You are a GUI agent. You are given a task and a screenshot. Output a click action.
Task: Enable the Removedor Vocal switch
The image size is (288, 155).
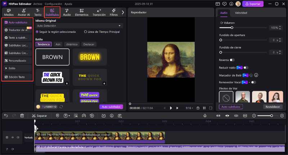tap(253, 83)
